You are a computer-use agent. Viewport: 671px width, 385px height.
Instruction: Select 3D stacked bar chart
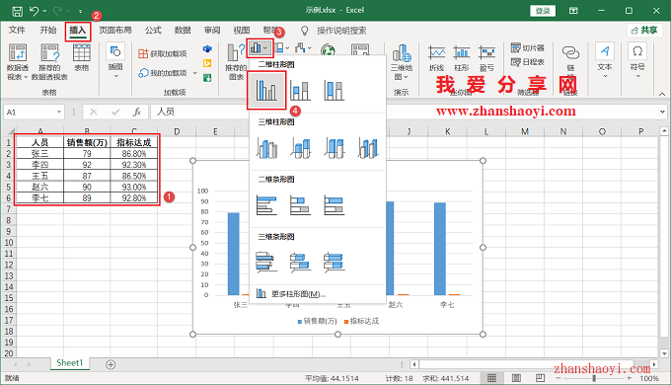(300, 262)
